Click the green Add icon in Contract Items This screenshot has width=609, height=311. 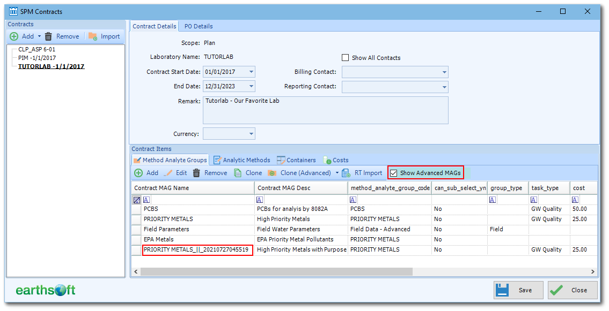click(x=138, y=173)
